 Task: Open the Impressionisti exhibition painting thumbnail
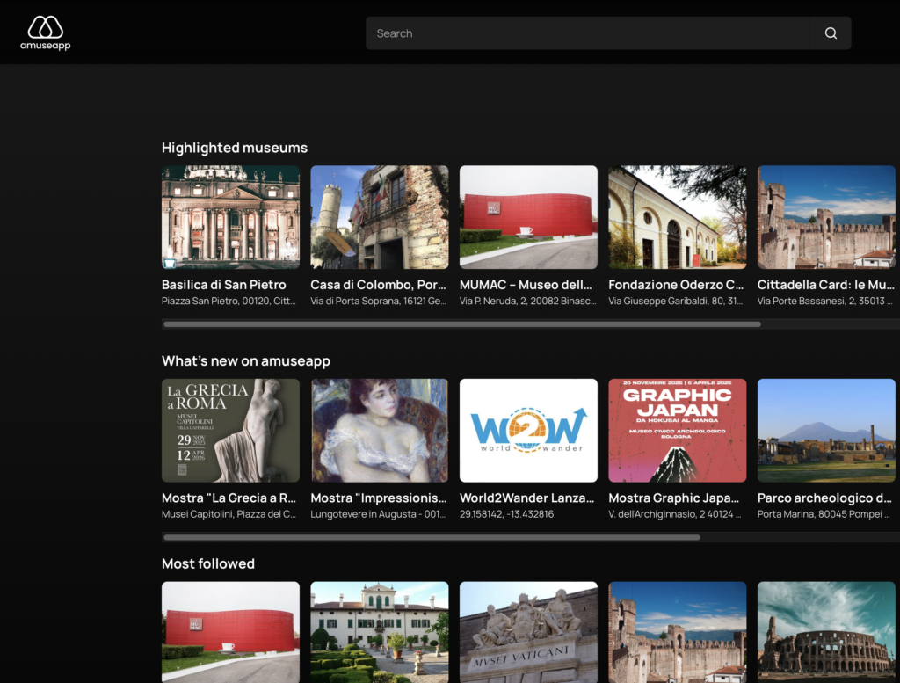[380, 431]
